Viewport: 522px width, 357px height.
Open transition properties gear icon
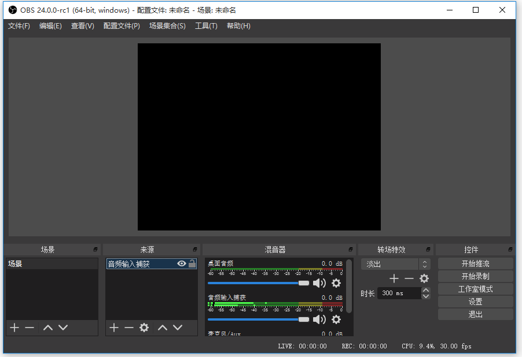click(424, 278)
